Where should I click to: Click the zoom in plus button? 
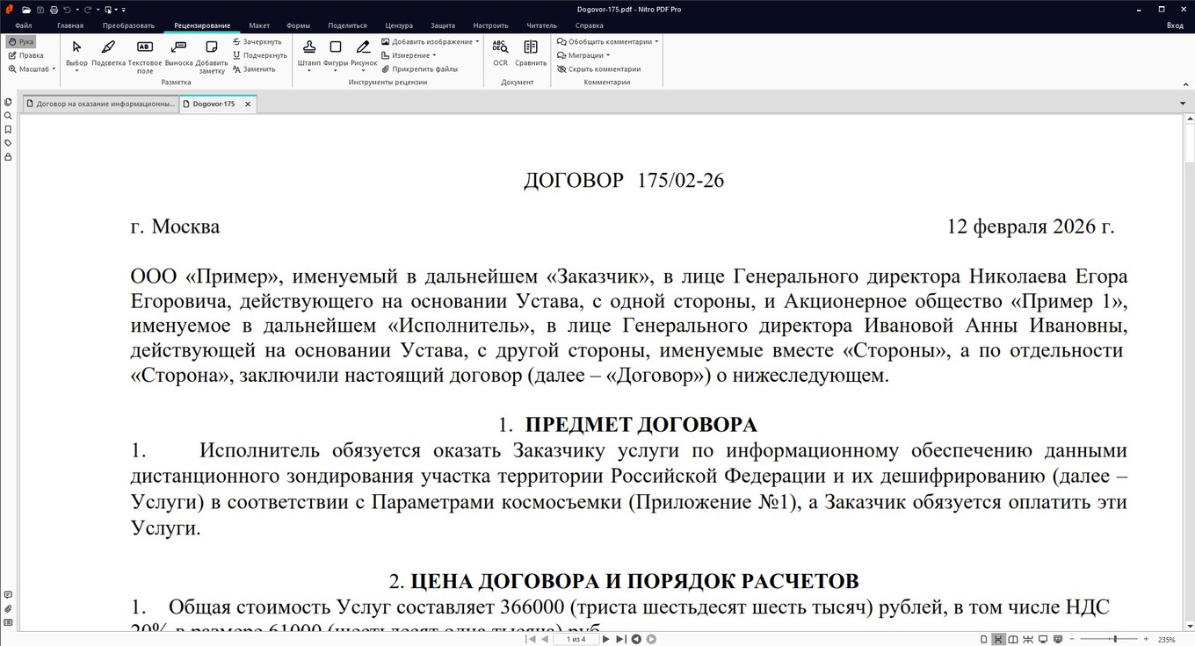1146,639
